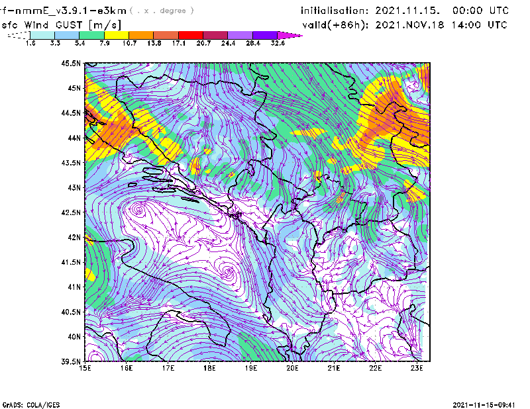Click the 19E longitude label

click(251, 368)
